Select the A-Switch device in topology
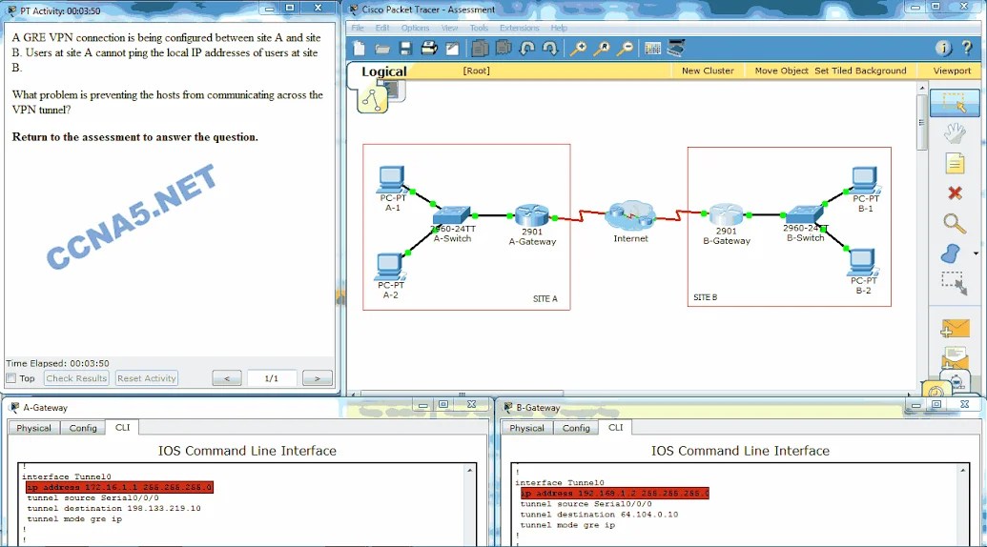 coord(452,216)
